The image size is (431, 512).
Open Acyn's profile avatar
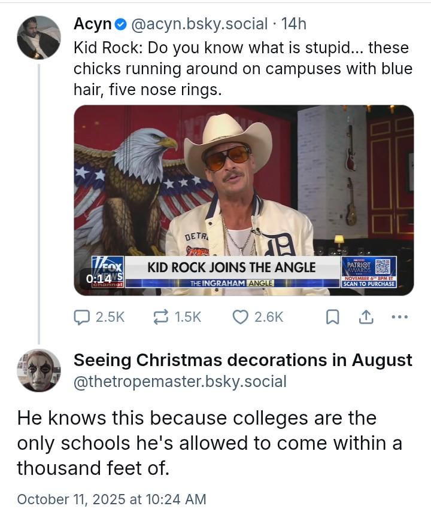(39, 37)
